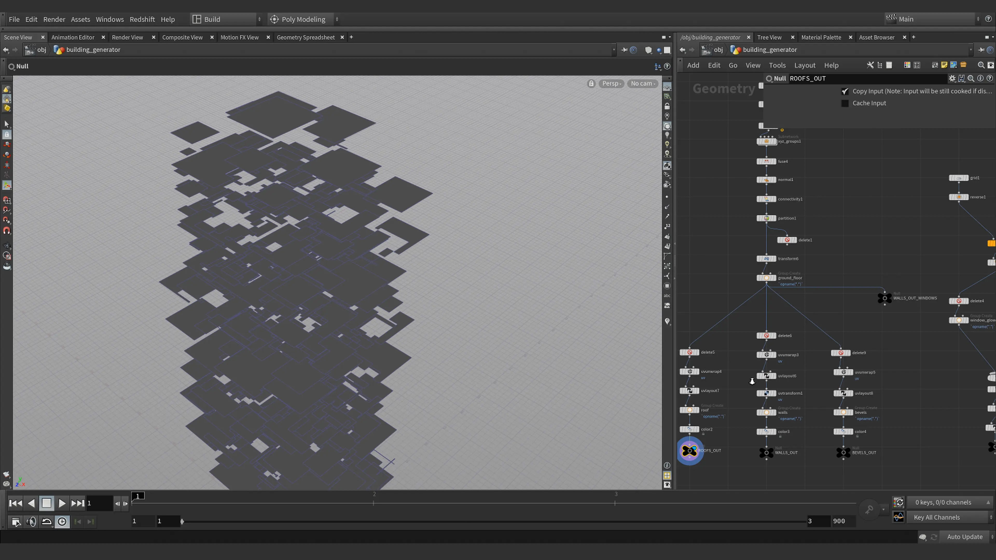This screenshot has height=560, width=996.
Task: Toggle the real-time playback clock button
Action: (x=62, y=522)
